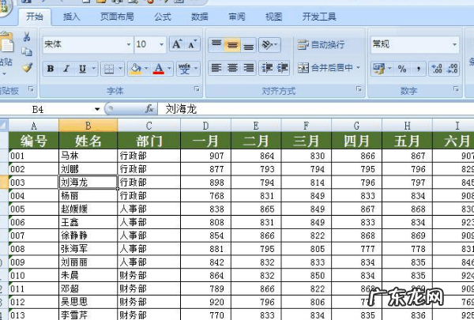This screenshot has height=320, width=474.
Task: Open the 公式 ribbon tab
Action: (162, 16)
